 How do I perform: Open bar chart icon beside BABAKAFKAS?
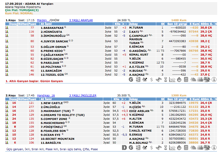(x=7, y=28)
